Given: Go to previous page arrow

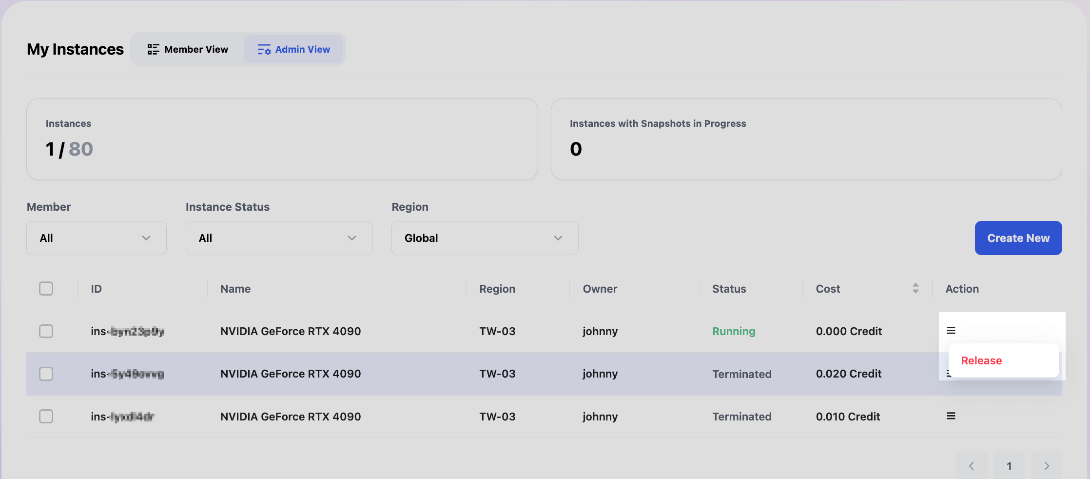Looking at the screenshot, I should [x=972, y=466].
